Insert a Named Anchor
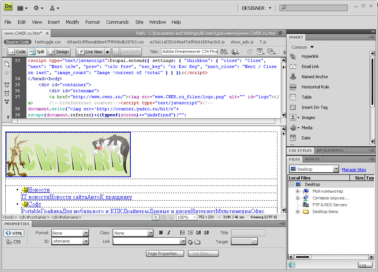This screenshot has height=272, width=378. [314, 77]
